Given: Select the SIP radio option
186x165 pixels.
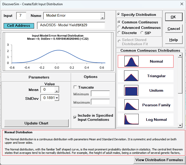Looking at the screenshot, I should tap(142, 33).
